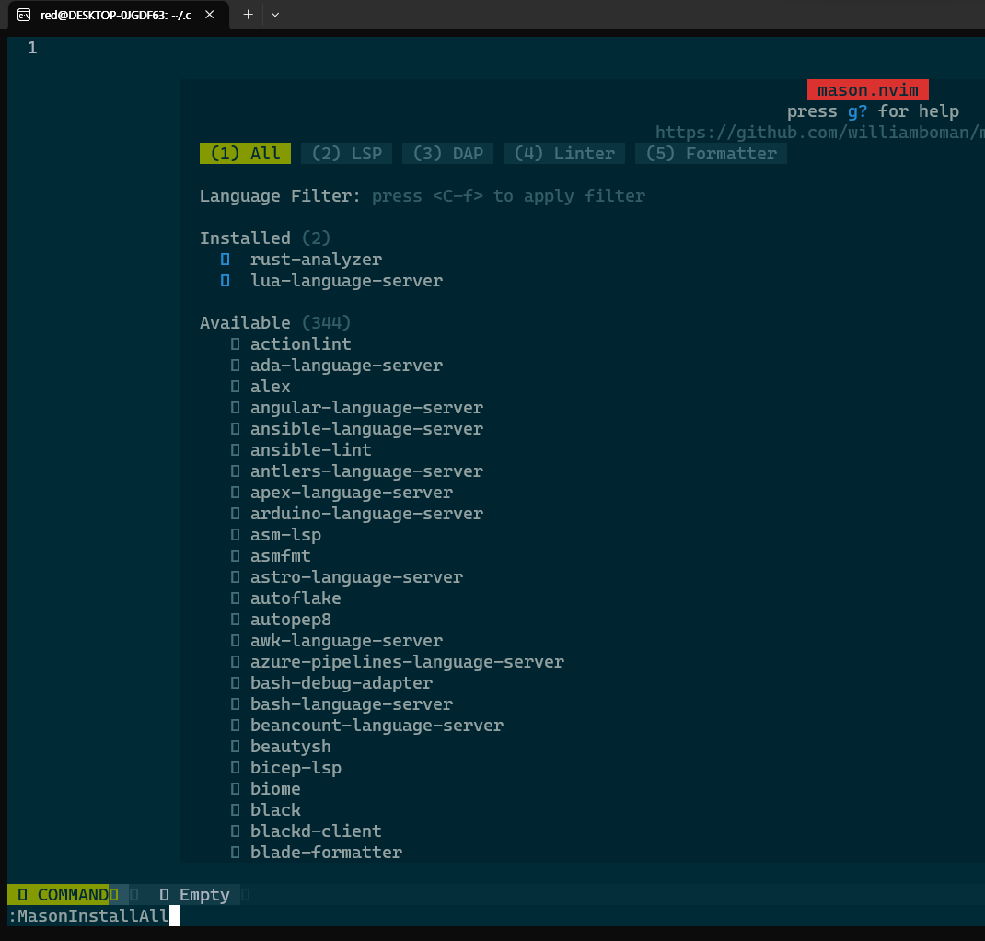Select the astro-language-server package
The image size is (985, 941).
pos(357,577)
